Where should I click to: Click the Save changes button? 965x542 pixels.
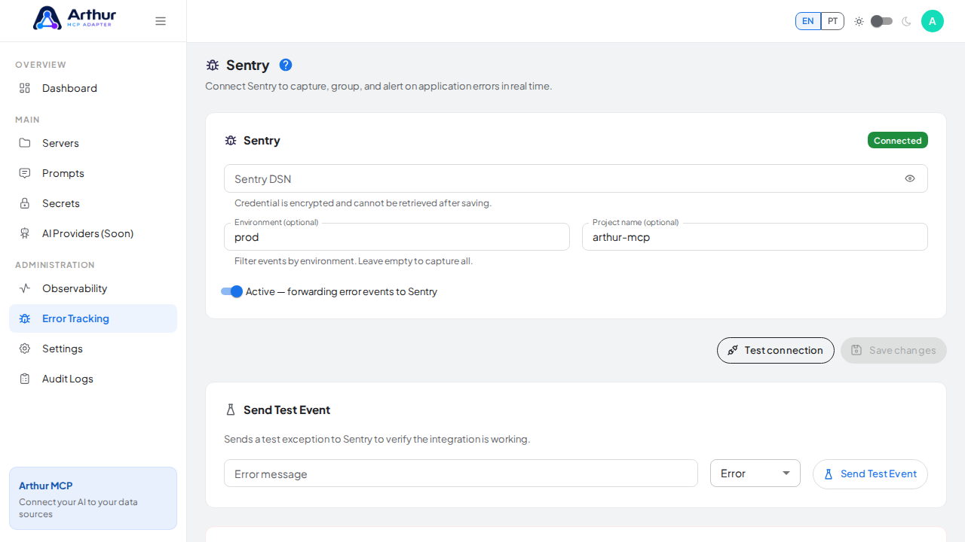point(893,350)
